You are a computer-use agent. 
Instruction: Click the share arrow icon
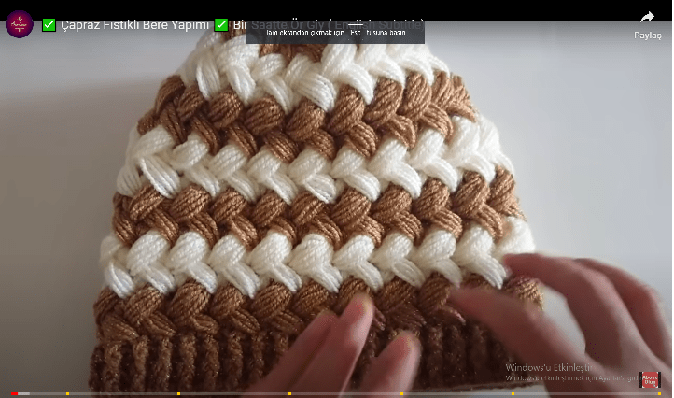647,18
